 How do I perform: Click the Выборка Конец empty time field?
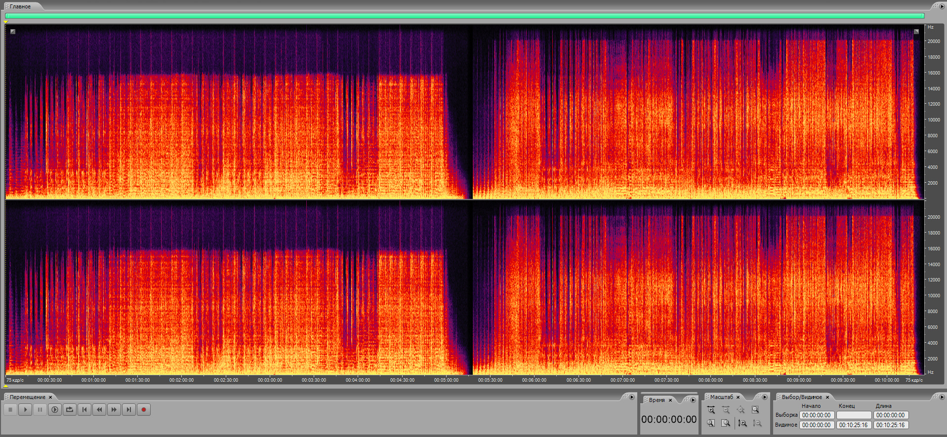click(x=854, y=415)
